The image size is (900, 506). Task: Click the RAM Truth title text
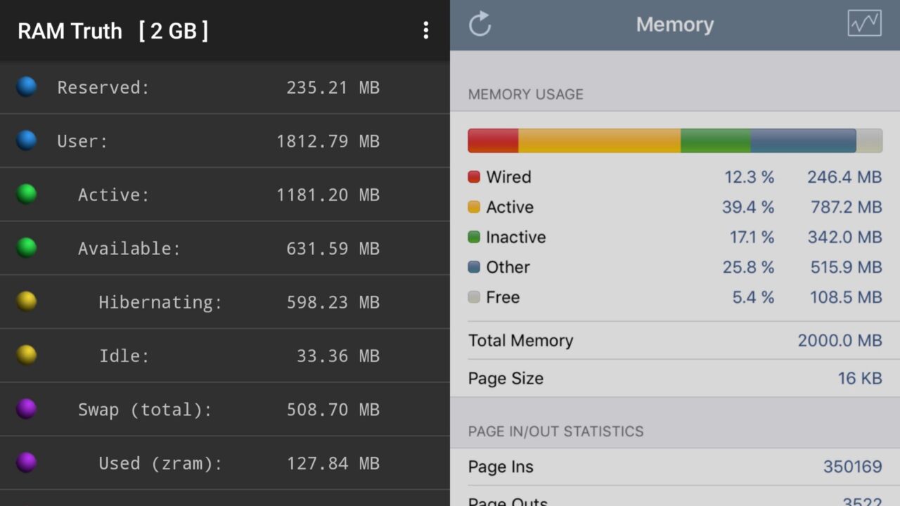(x=70, y=31)
